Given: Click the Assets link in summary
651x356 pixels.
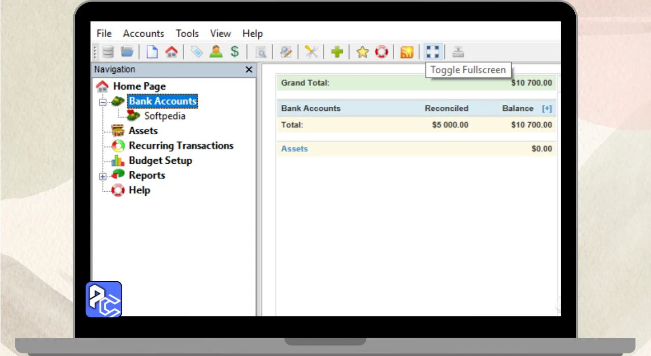Looking at the screenshot, I should pyautogui.click(x=294, y=149).
